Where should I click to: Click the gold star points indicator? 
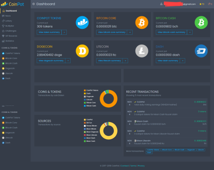(202, 4)
